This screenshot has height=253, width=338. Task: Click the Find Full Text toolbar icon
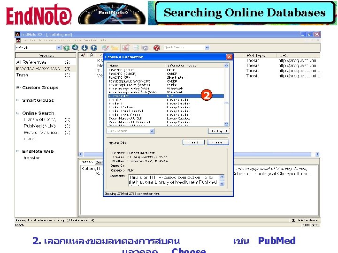(x=106, y=48)
